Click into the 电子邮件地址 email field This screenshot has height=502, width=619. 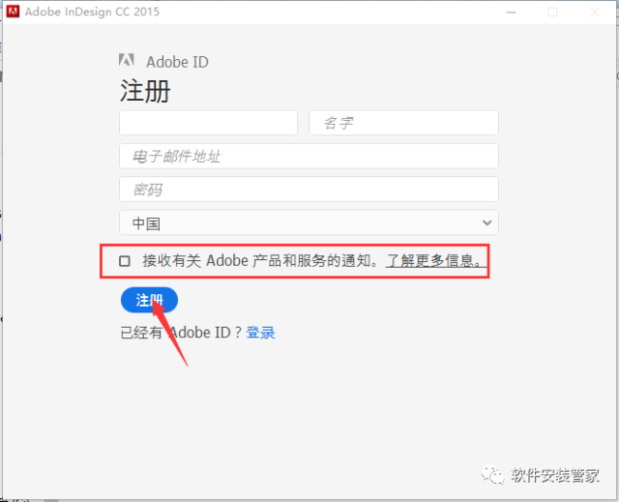click(309, 156)
